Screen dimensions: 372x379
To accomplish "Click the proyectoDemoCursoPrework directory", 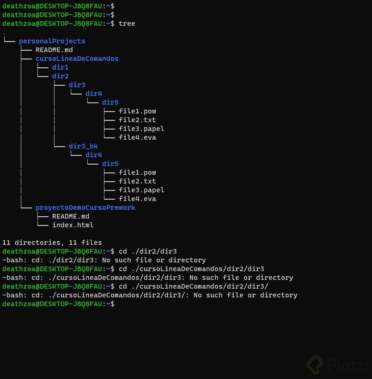I will point(85,207).
